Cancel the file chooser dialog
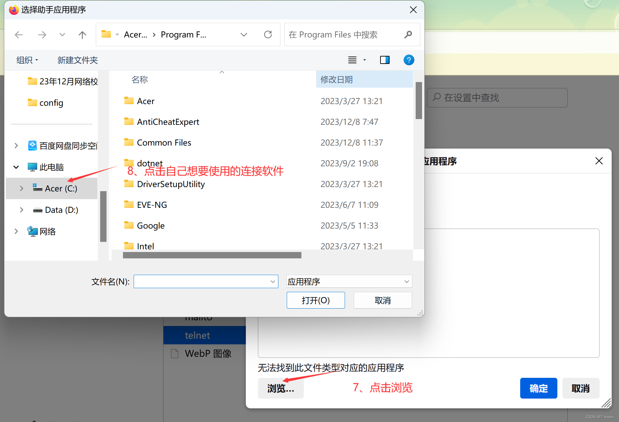The image size is (619, 422). [383, 300]
